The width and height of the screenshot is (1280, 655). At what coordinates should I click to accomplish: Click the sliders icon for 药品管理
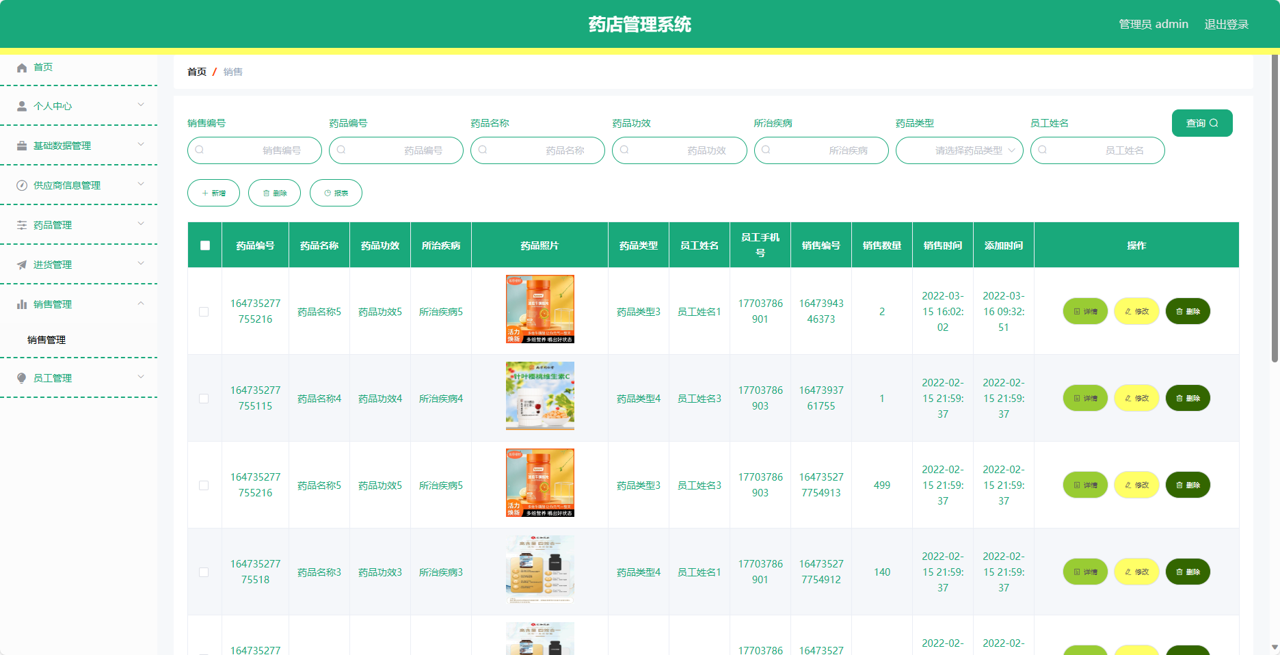point(22,225)
